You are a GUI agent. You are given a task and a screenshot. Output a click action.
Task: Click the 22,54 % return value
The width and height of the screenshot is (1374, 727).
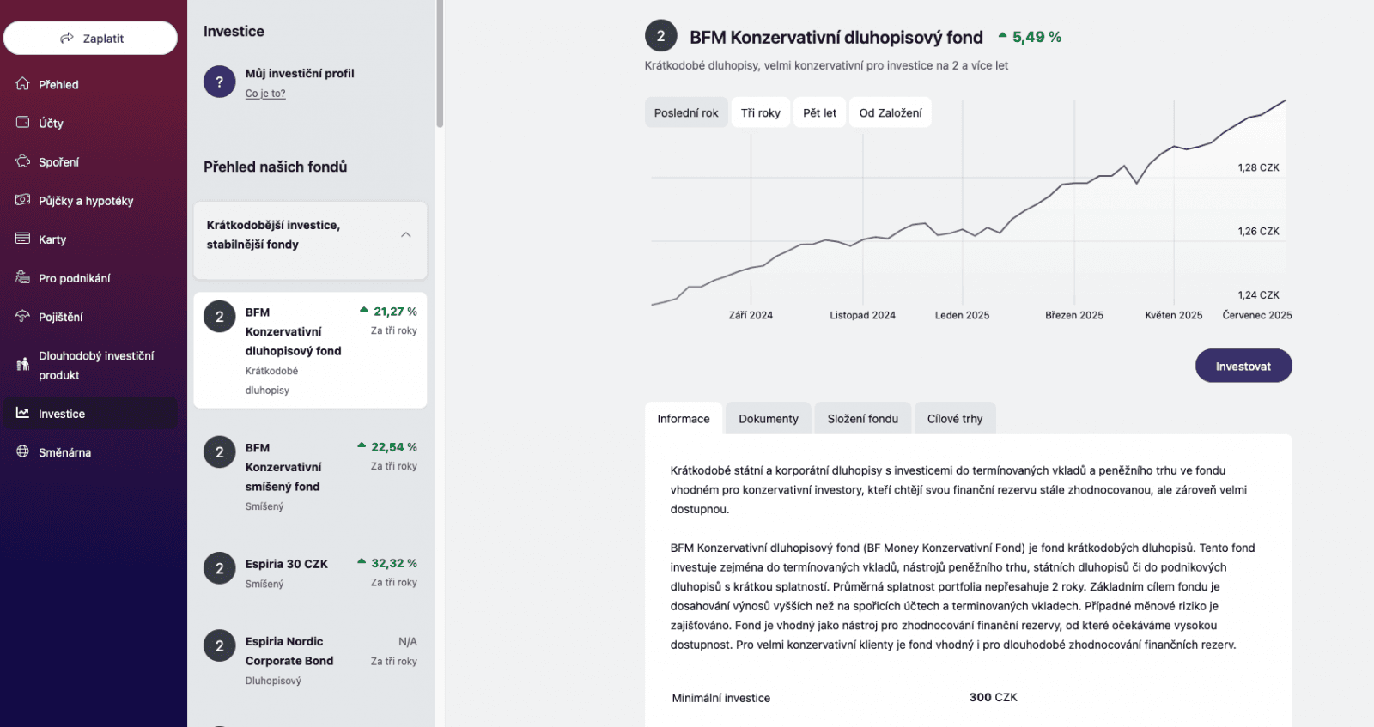(394, 447)
